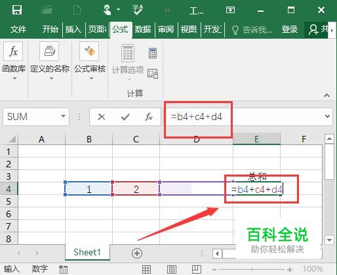Click the New Sheet plus button
Image resolution: width=337 pixels, height=275 pixels.
pyautogui.click(x=137, y=253)
